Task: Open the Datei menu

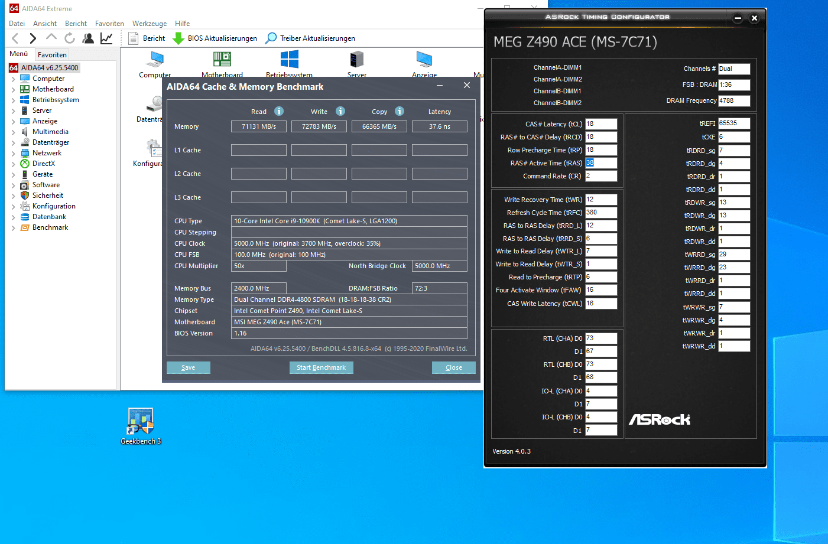Action: [17, 24]
